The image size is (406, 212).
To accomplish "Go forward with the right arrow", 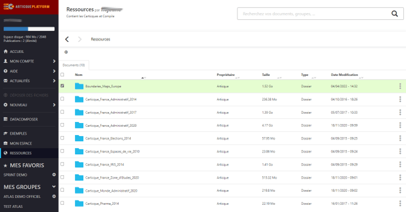I will pyautogui.click(x=80, y=39).
